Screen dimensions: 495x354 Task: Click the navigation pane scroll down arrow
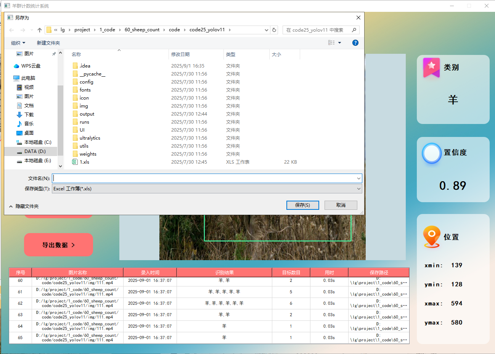(60, 166)
